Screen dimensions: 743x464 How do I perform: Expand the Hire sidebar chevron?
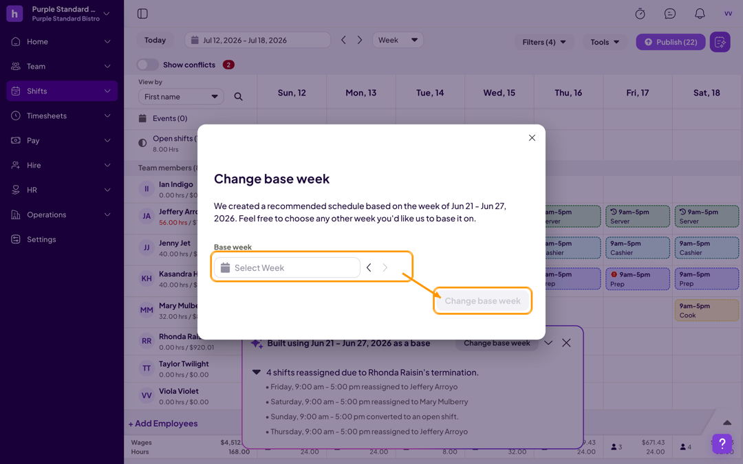pos(107,165)
